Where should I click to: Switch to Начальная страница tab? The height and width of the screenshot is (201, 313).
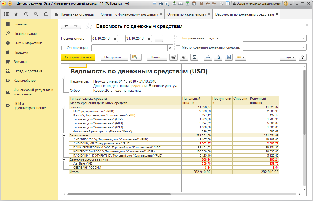[x=75, y=14]
